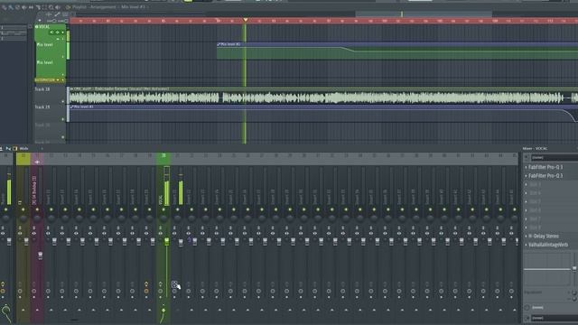Select the Track 18 header in playlist
Image resolution: width=578 pixels, height=325 pixels.
click(50, 95)
